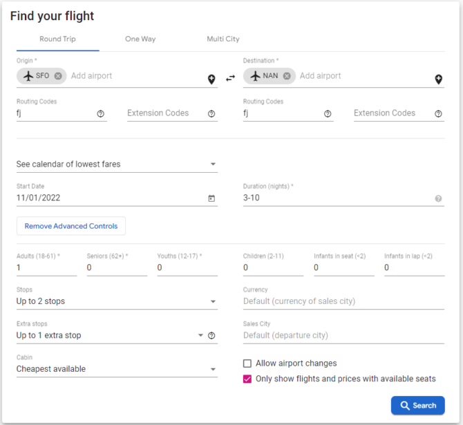Remove the SFO origin airport chip
The width and height of the screenshot is (463, 425).
[x=58, y=76]
